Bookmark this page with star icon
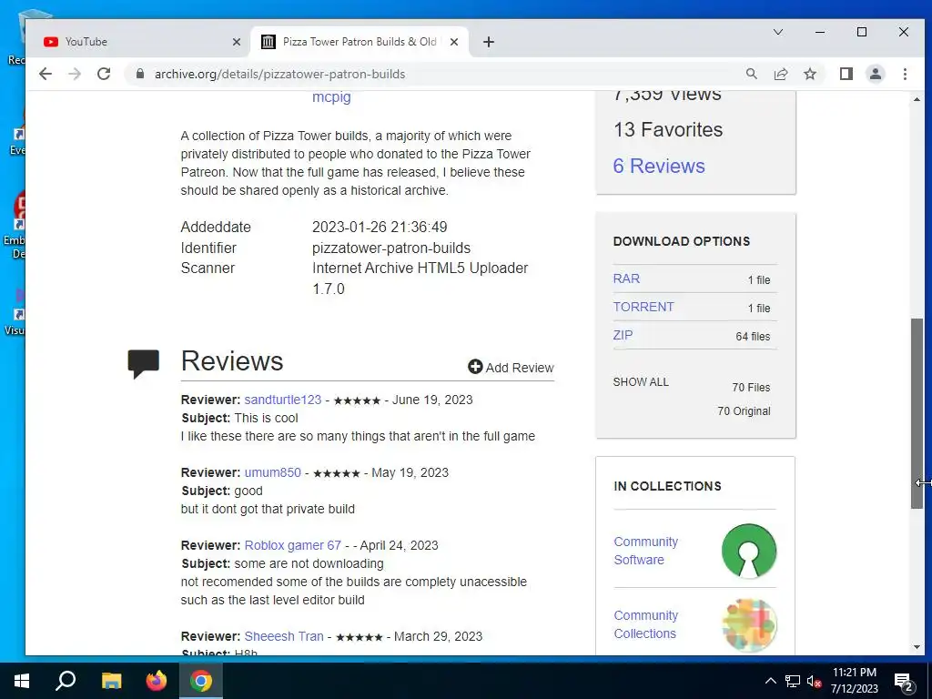Image resolution: width=932 pixels, height=699 pixels. [x=809, y=74]
